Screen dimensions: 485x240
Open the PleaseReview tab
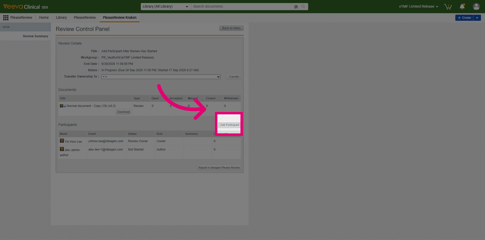coord(85,18)
